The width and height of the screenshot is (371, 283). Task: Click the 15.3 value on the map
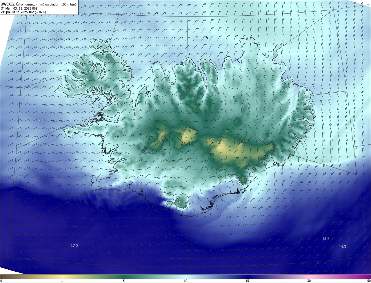(326, 239)
